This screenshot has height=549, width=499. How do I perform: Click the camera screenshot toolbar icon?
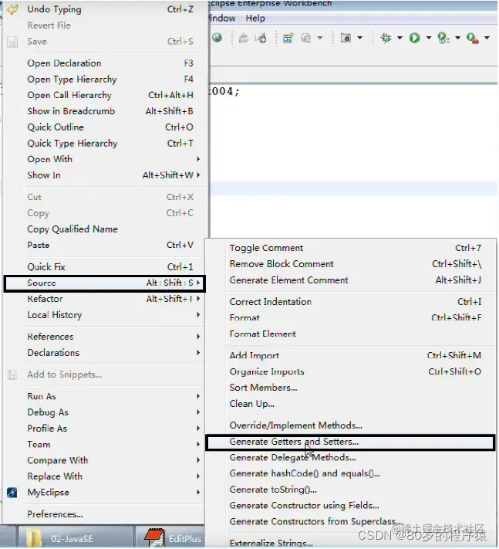click(346, 38)
